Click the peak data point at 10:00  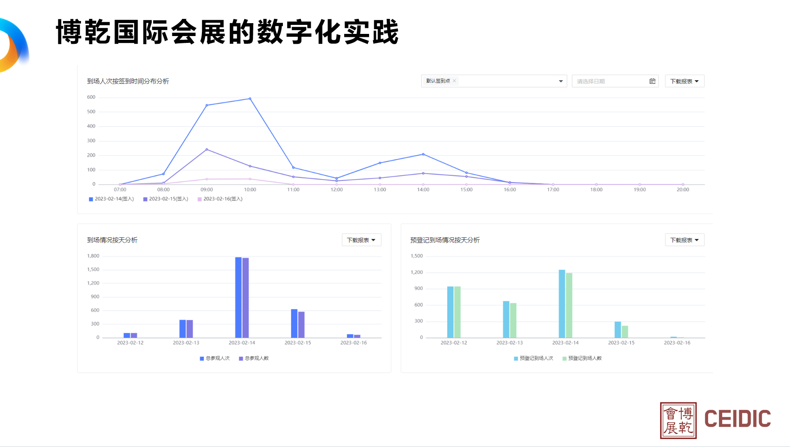coord(251,98)
